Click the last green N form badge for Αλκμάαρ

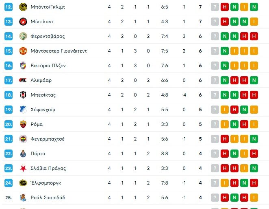click(254, 80)
